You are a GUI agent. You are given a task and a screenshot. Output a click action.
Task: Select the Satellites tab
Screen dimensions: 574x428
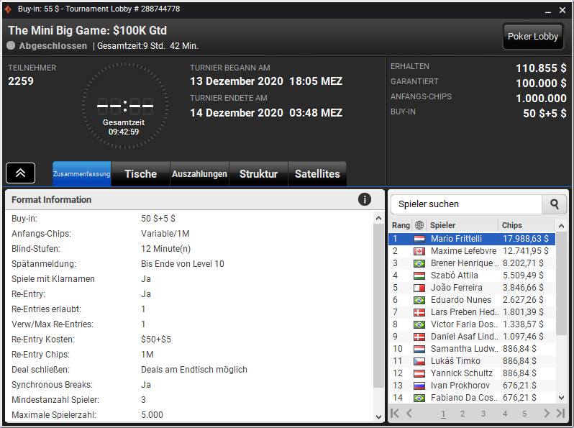(317, 174)
